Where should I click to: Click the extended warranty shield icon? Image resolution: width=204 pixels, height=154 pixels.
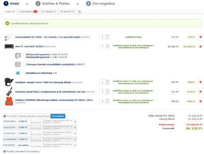pos(18,56)
